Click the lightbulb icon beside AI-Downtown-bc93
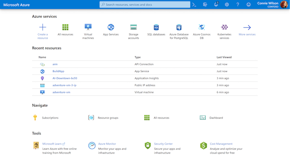 click(x=42, y=78)
